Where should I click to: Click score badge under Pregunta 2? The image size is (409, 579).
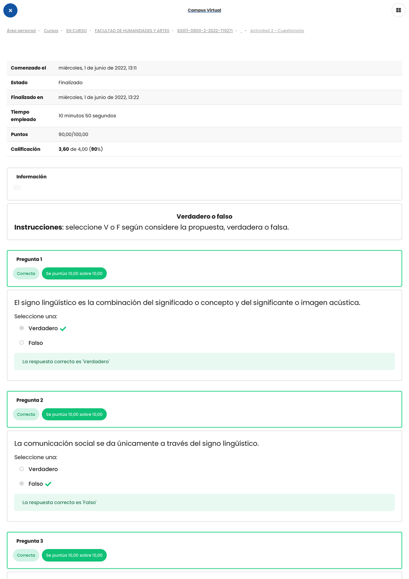(x=74, y=414)
